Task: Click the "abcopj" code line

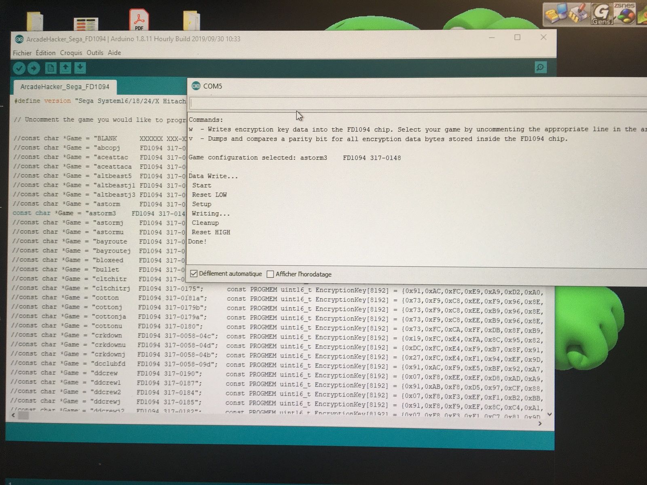Action: coord(99,148)
